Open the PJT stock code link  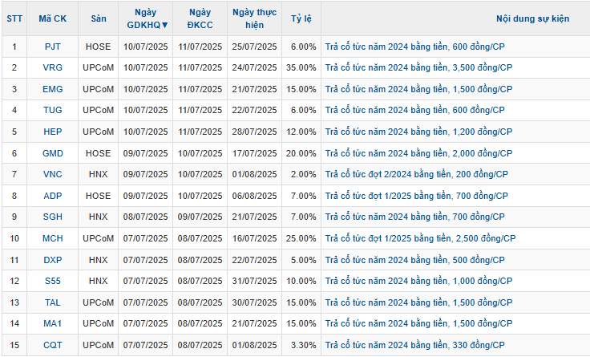coord(53,47)
